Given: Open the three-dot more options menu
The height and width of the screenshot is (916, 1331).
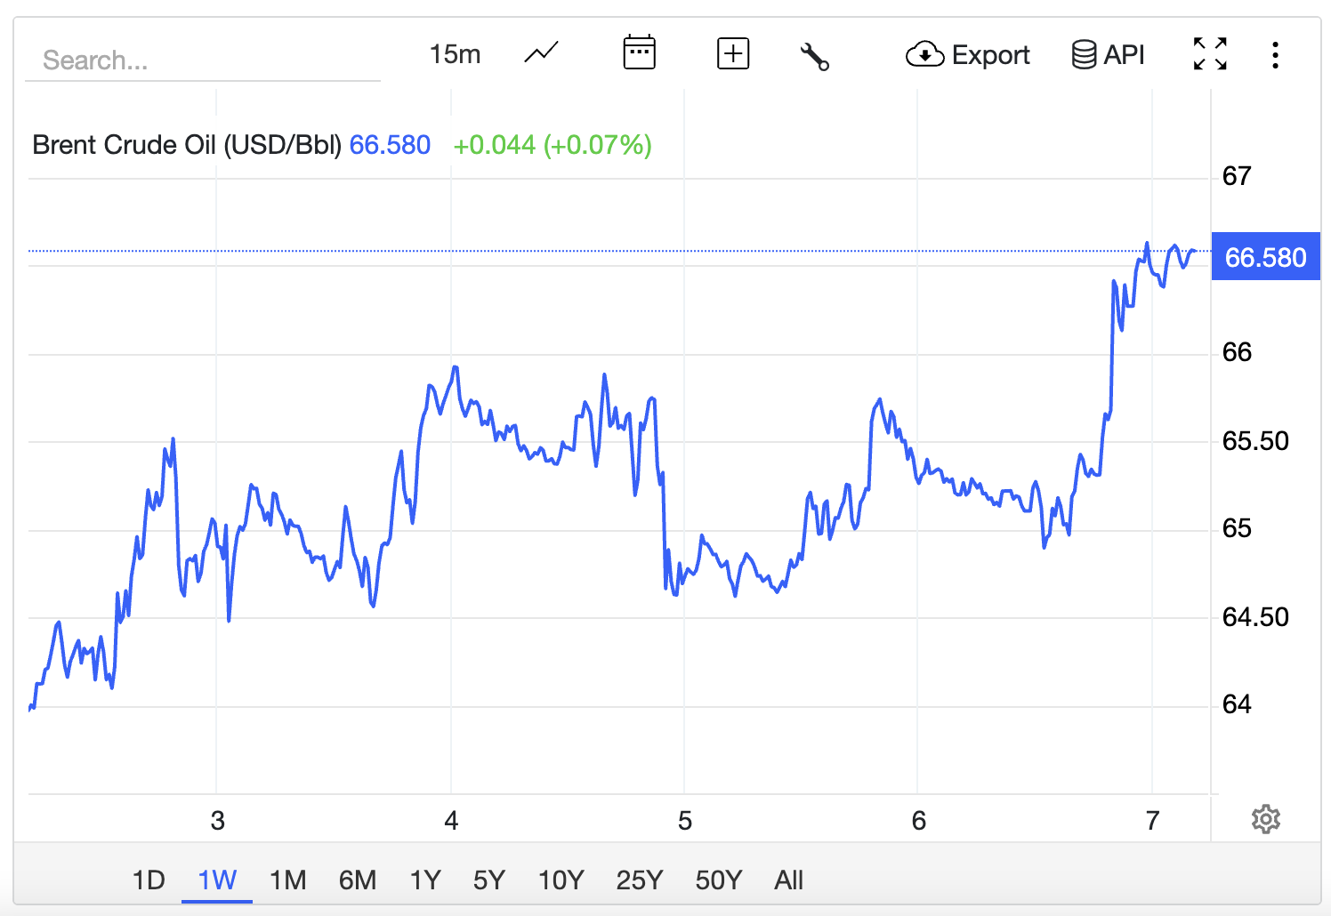Looking at the screenshot, I should pos(1275,55).
